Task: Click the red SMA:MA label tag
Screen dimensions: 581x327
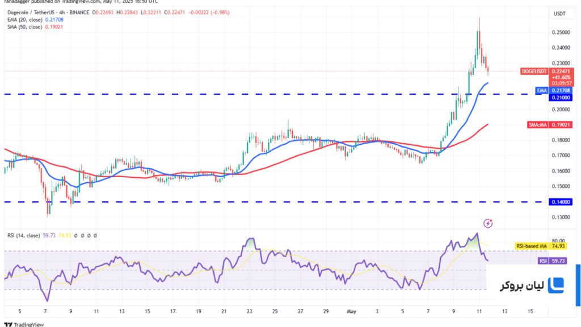Action: tap(538, 125)
